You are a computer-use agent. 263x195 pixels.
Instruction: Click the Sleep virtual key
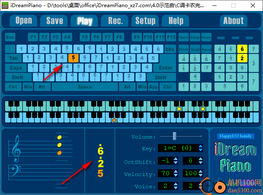(x=195, y=37)
